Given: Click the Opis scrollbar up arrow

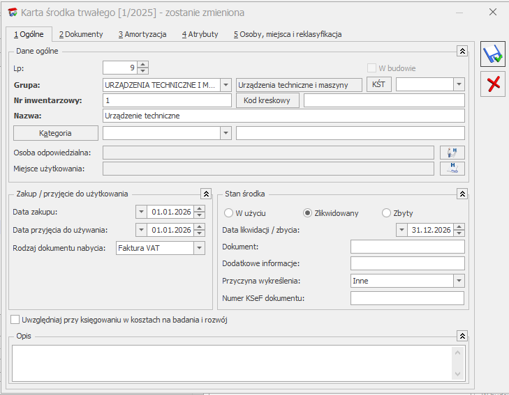Looking at the screenshot, I should pyautogui.click(x=458, y=353).
